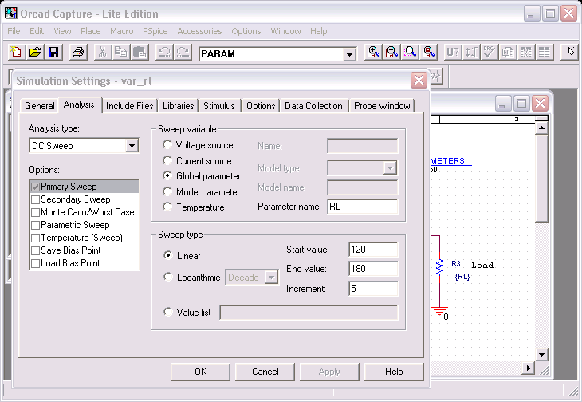Open the Accessories menu
Image resolution: width=582 pixels, height=402 pixels.
click(199, 31)
